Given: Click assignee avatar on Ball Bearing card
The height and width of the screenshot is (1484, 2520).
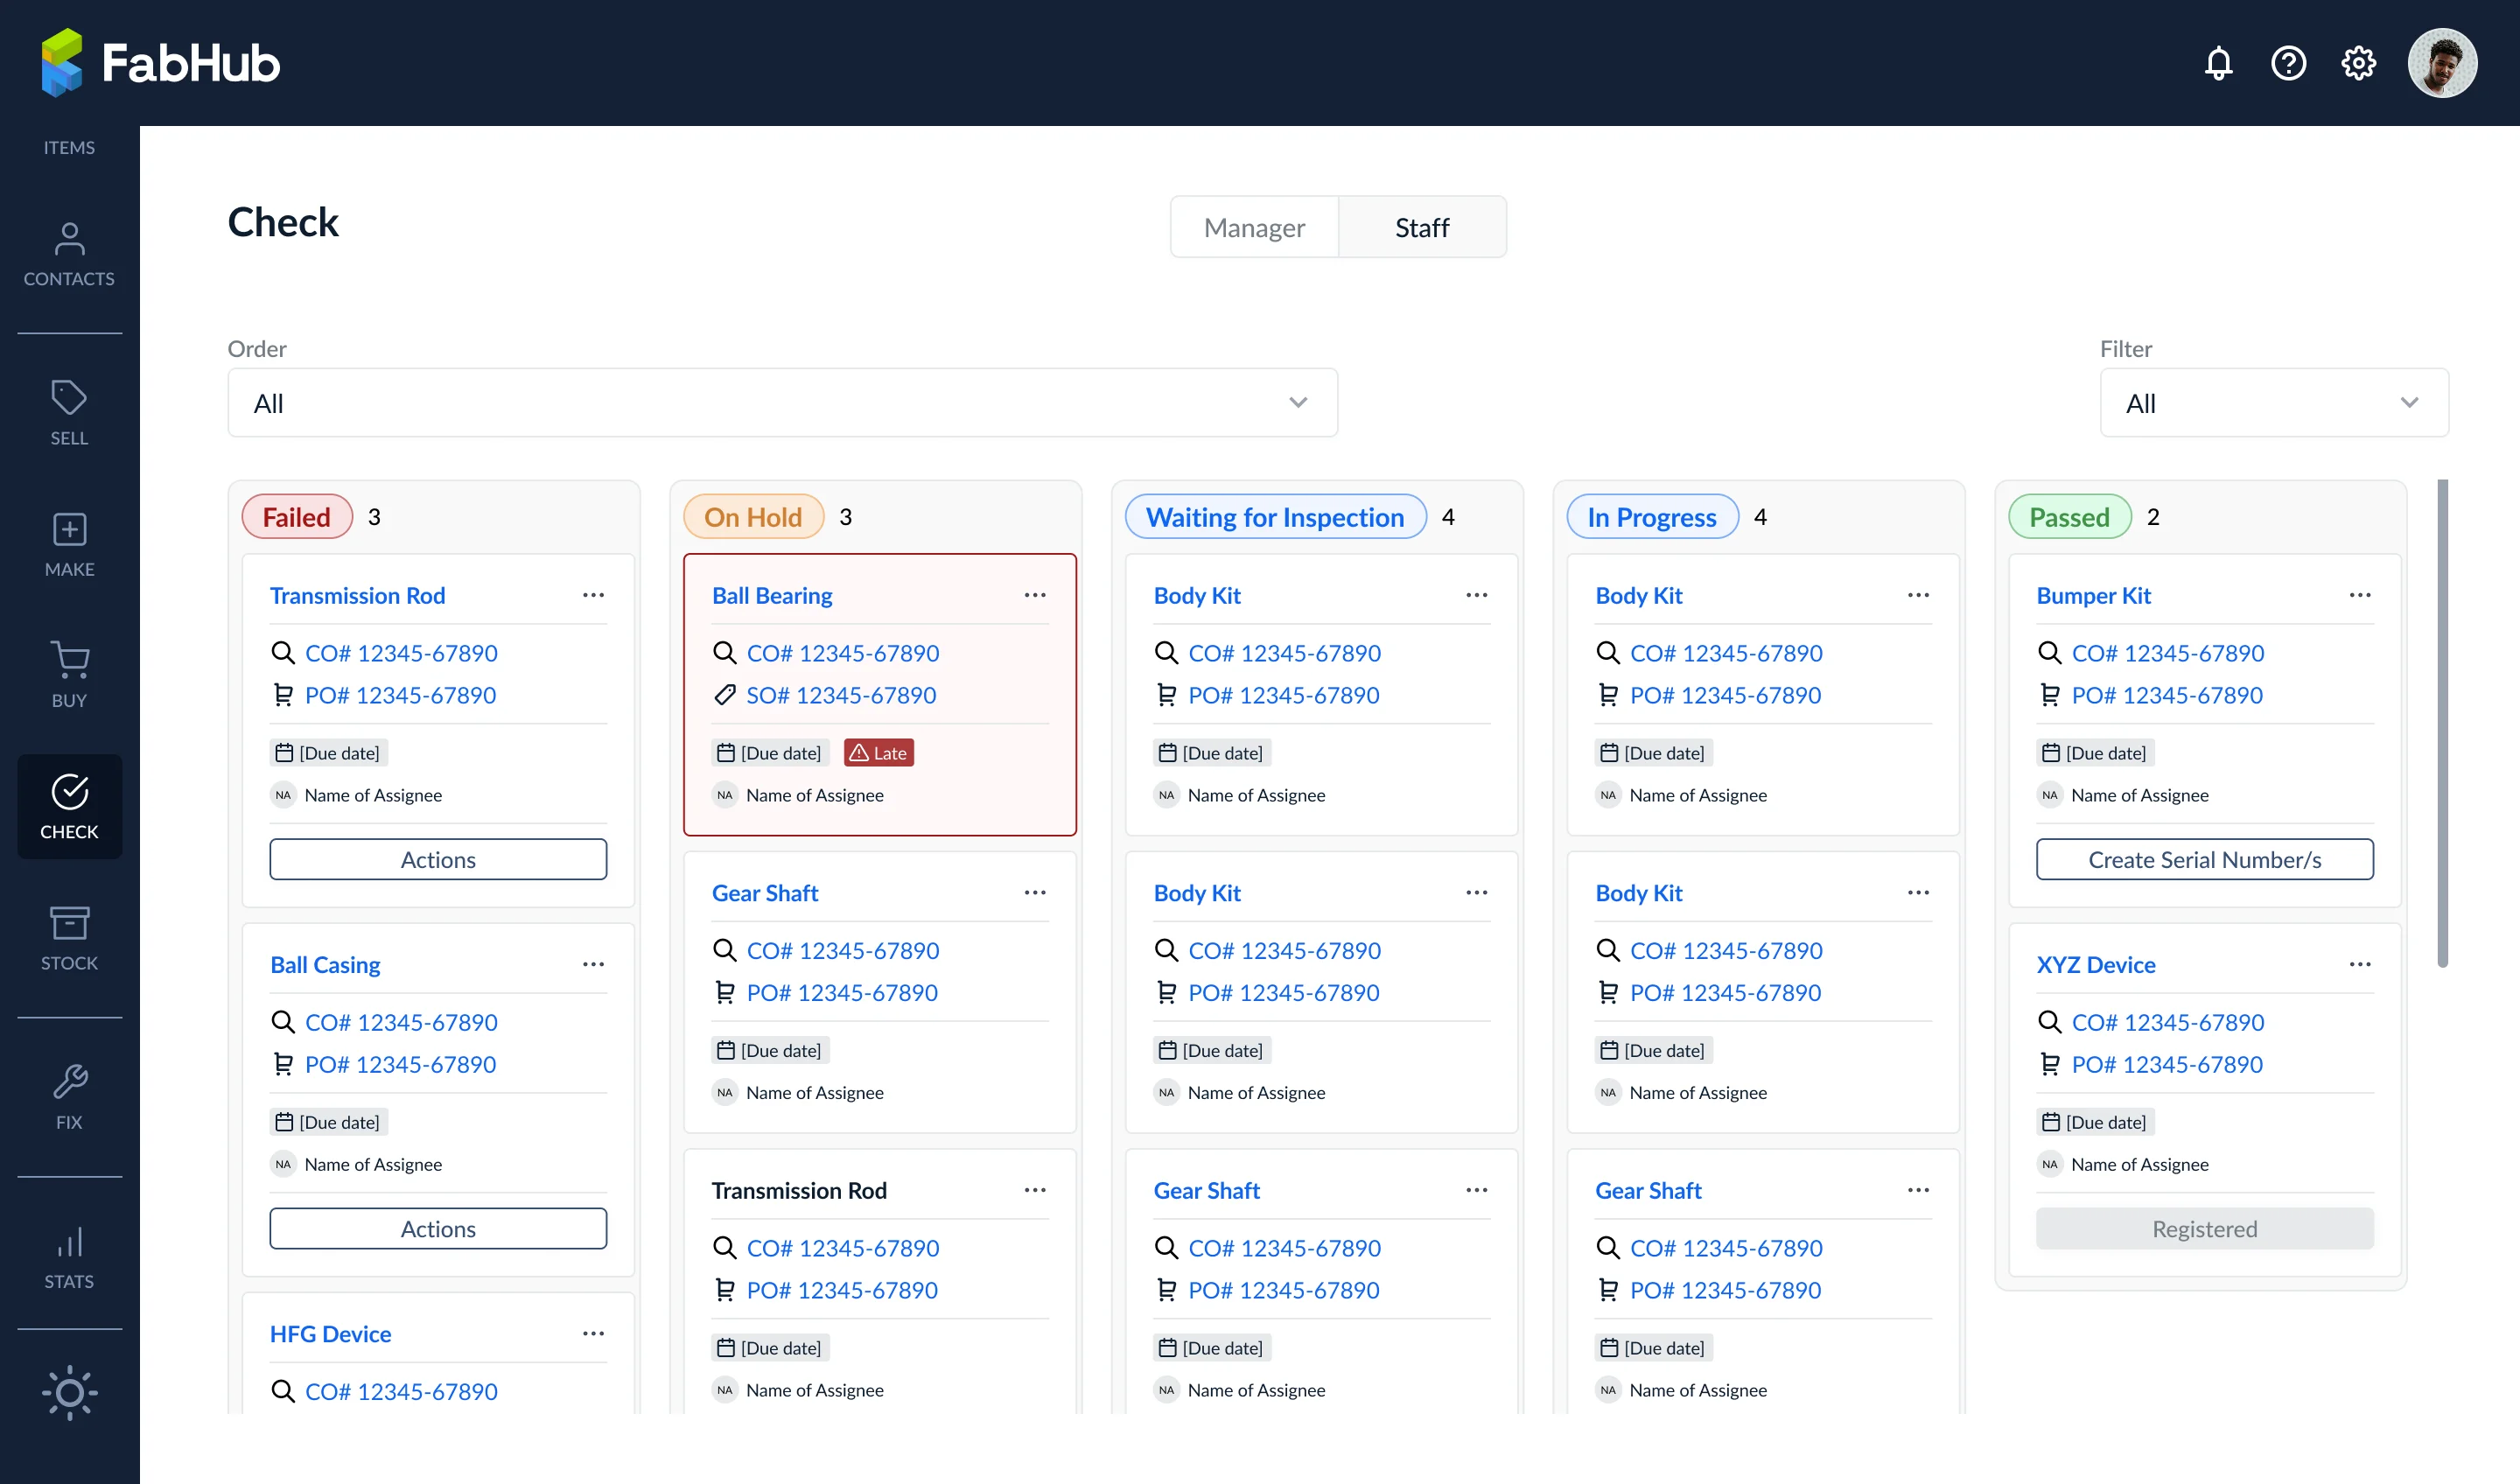Looking at the screenshot, I should [725, 795].
